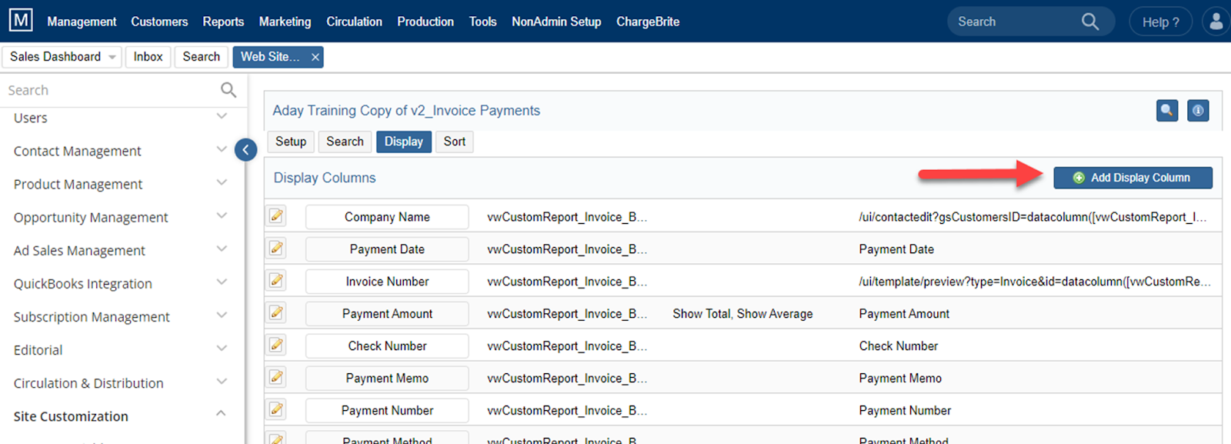Image resolution: width=1231 pixels, height=444 pixels.
Task: Open the Management menu
Action: coord(82,22)
